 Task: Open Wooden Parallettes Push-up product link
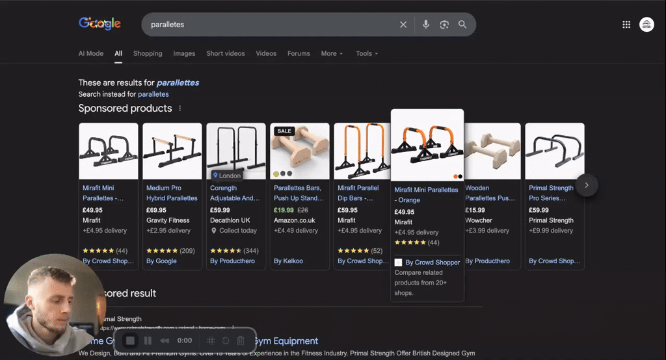[490, 193]
